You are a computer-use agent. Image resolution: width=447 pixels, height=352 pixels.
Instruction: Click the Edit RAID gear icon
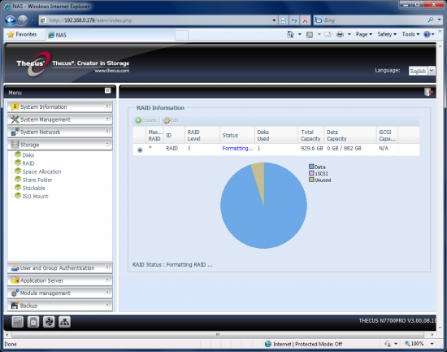(x=167, y=120)
